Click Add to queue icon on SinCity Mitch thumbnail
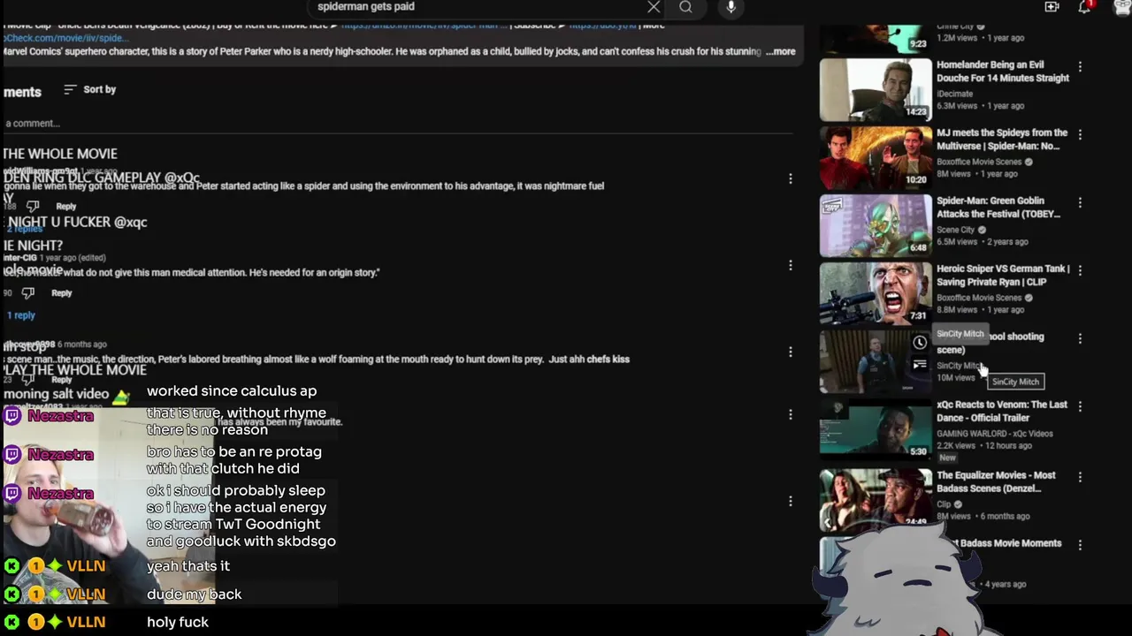The height and width of the screenshot is (636, 1132). [920, 364]
